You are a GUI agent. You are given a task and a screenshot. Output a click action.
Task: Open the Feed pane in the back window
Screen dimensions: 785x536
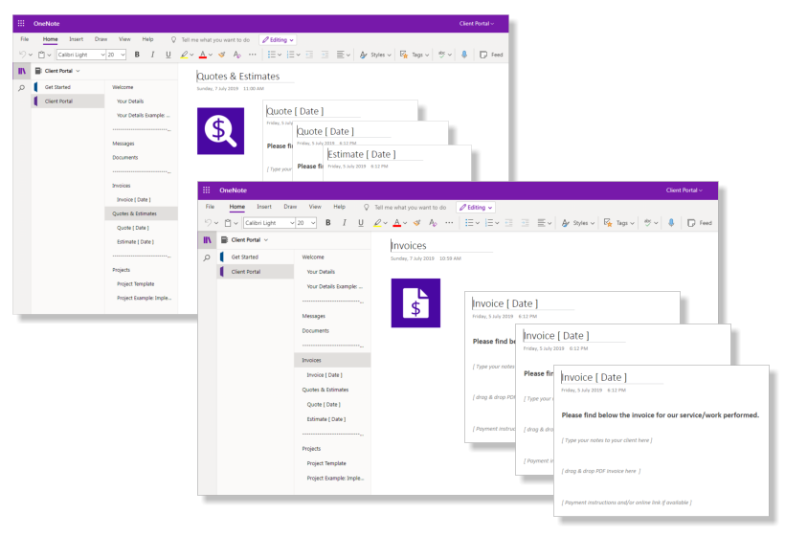coord(492,55)
